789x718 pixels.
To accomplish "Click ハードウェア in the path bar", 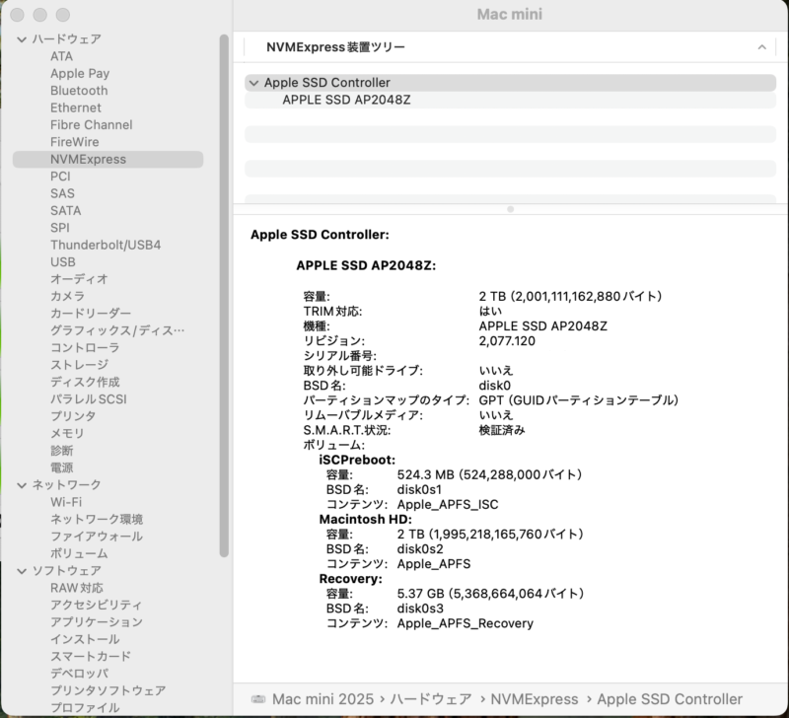I will [431, 699].
